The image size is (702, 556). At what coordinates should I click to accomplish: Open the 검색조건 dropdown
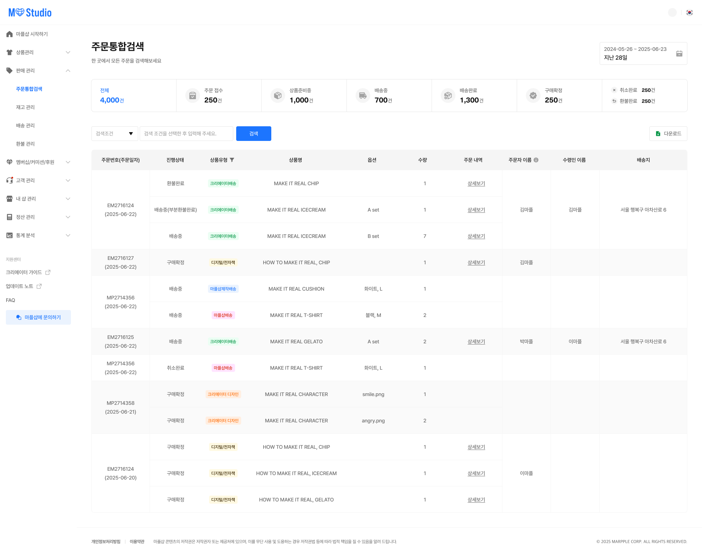pos(114,134)
